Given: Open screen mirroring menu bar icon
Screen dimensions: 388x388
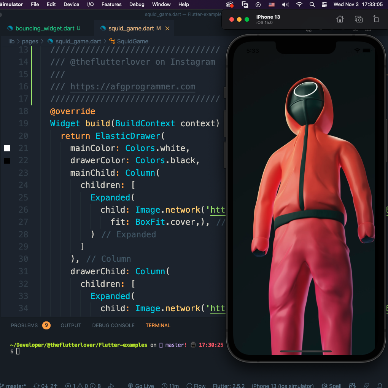Looking at the screenshot, I should click(x=245, y=5).
